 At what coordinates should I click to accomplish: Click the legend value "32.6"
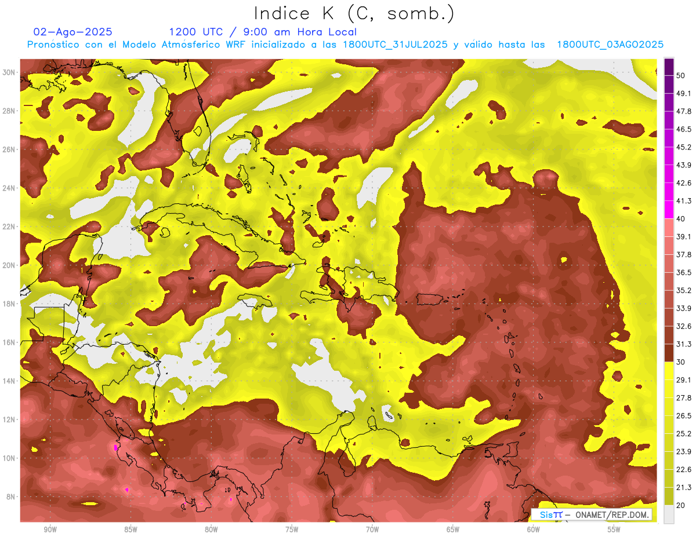(x=684, y=326)
